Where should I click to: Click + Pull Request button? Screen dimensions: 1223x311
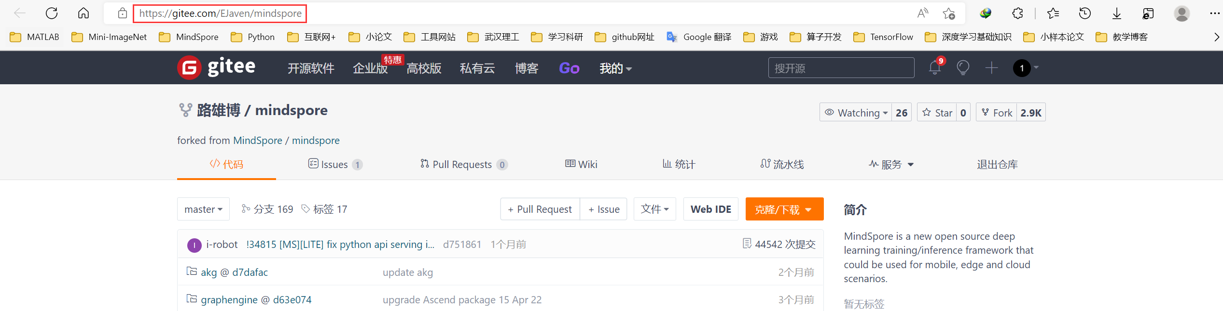click(x=540, y=209)
